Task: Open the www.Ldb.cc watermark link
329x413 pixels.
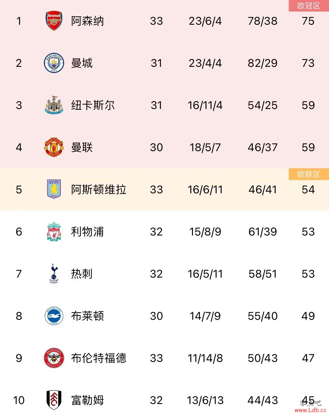Action: coord(310,410)
